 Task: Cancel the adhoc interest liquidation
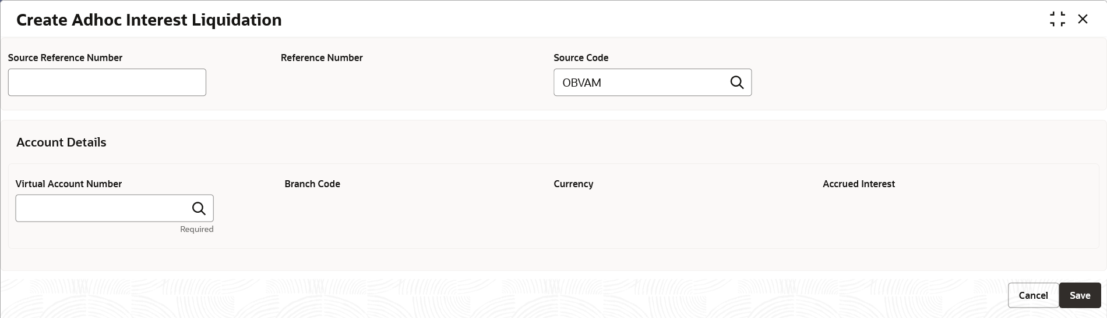tap(1033, 295)
